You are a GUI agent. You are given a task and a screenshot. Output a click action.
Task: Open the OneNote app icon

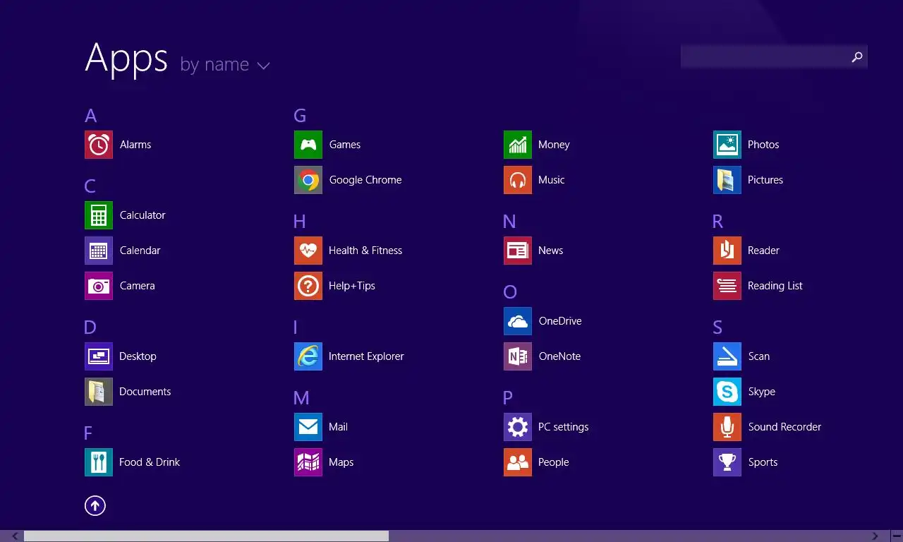click(x=518, y=356)
